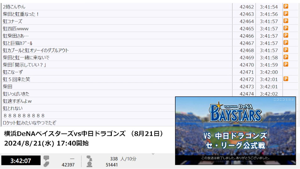The height and width of the screenshot is (169, 300).
Task: Click comment number cell 42462
Action: (x=244, y=7)
